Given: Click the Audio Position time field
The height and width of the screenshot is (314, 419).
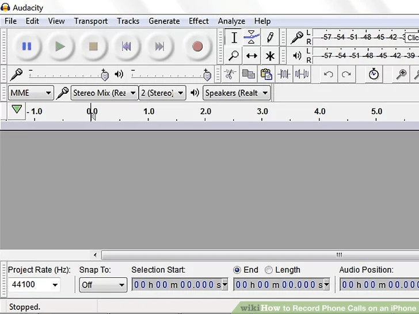Looking at the screenshot, I should (x=379, y=285).
